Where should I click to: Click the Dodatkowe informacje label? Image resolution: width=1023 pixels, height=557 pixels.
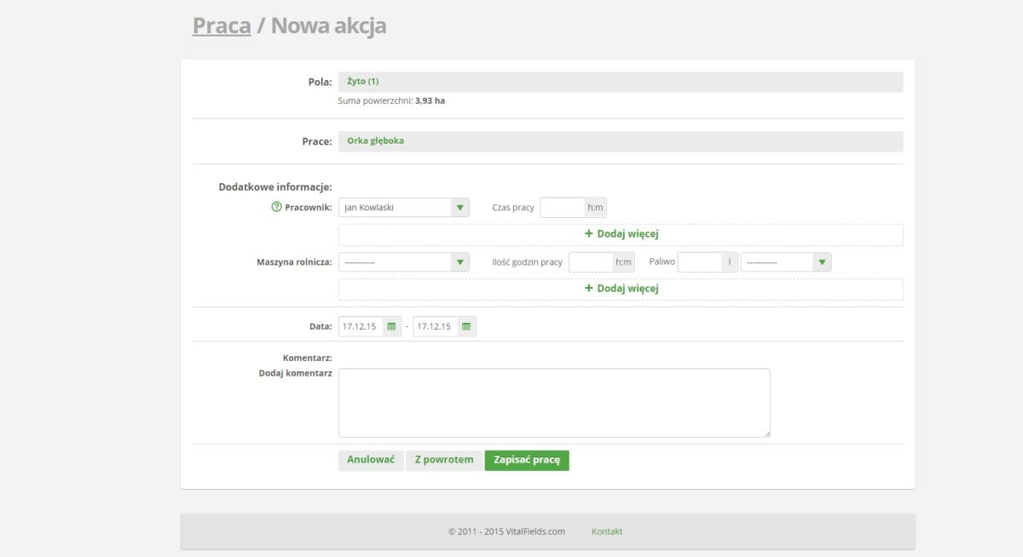click(x=275, y=187)
